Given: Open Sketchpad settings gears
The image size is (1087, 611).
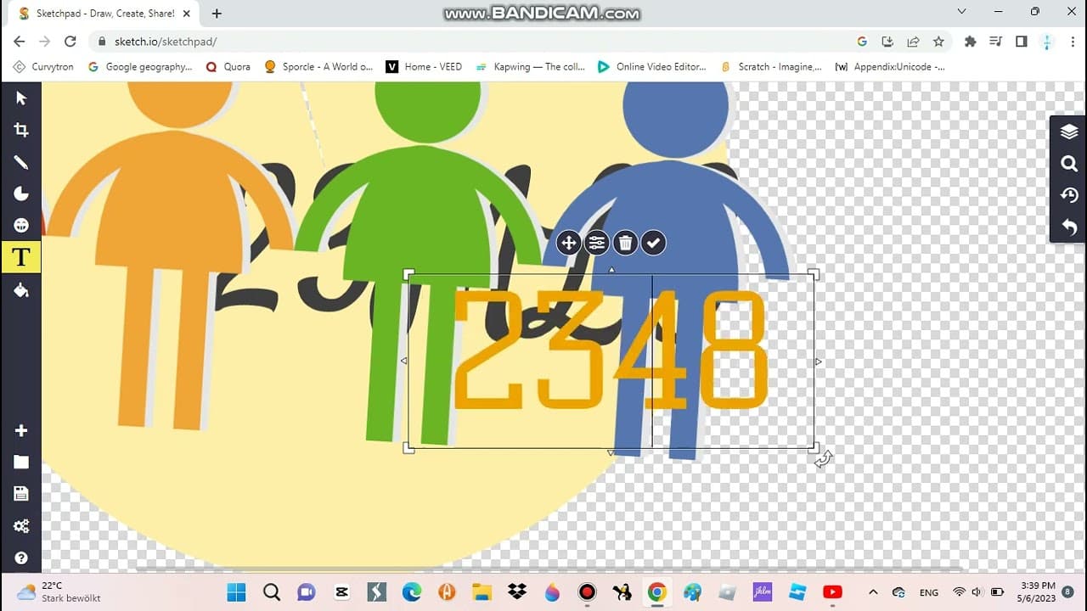Looking at the screenshot, I should pos(21,526).
